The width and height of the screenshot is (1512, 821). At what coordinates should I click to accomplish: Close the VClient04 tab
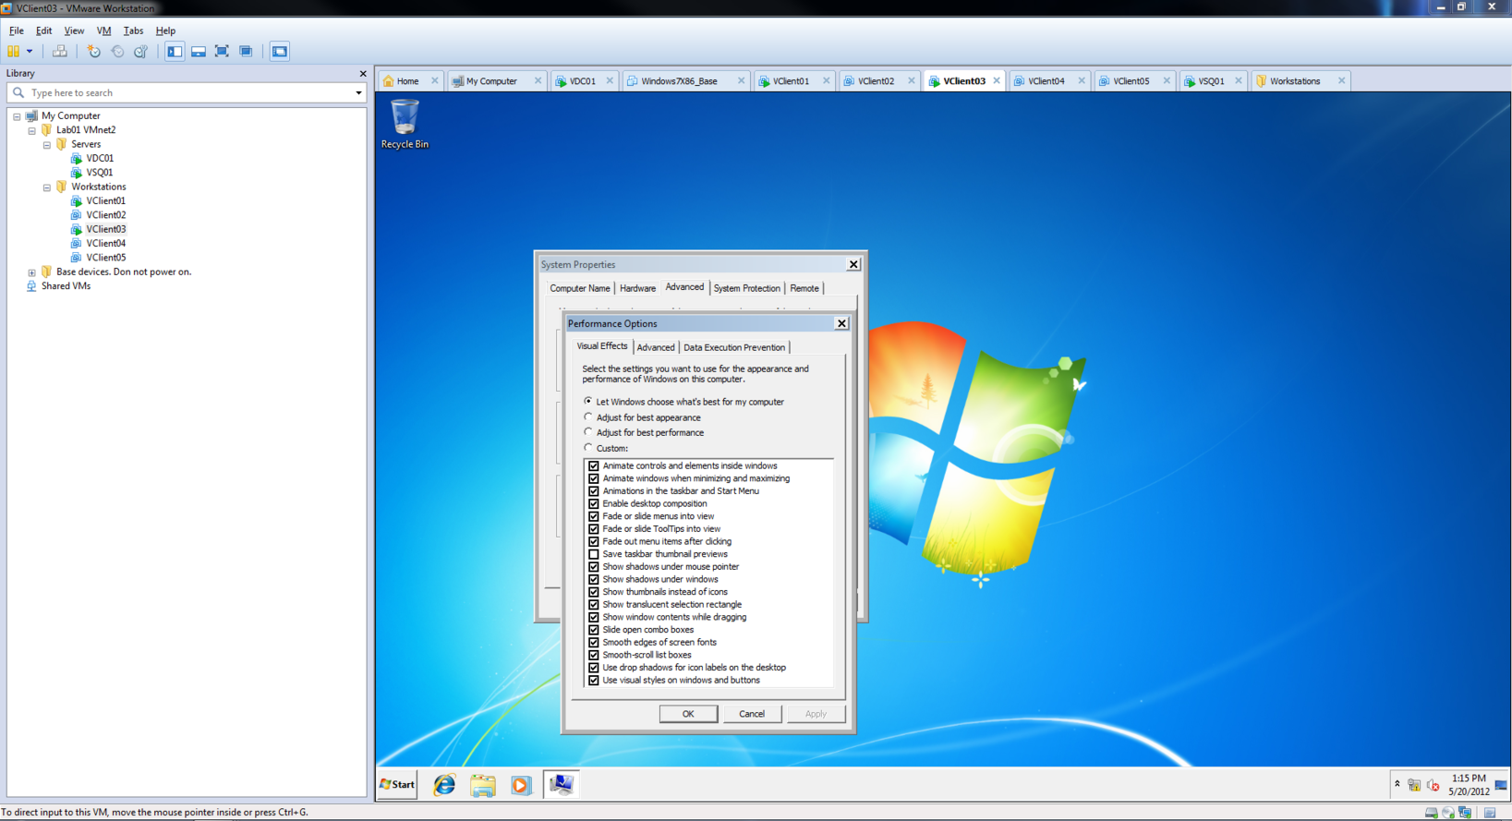[x=1082, y=81]
